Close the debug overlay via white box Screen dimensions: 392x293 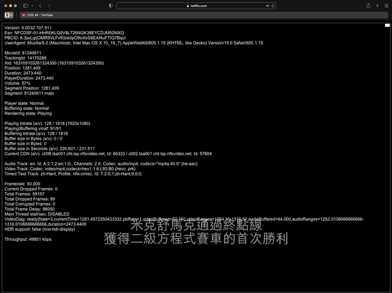click(387, 25)
